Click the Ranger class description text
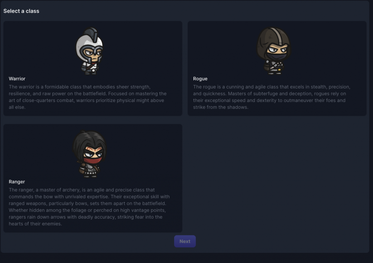This screenshot has width=373, height=263. [x=89, y=207]
